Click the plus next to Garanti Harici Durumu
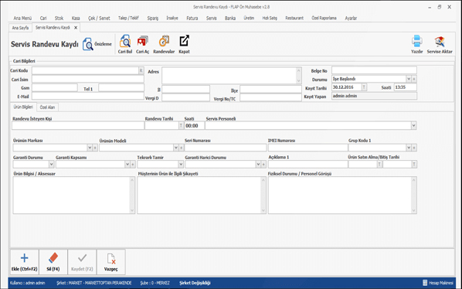 [263, 164]
